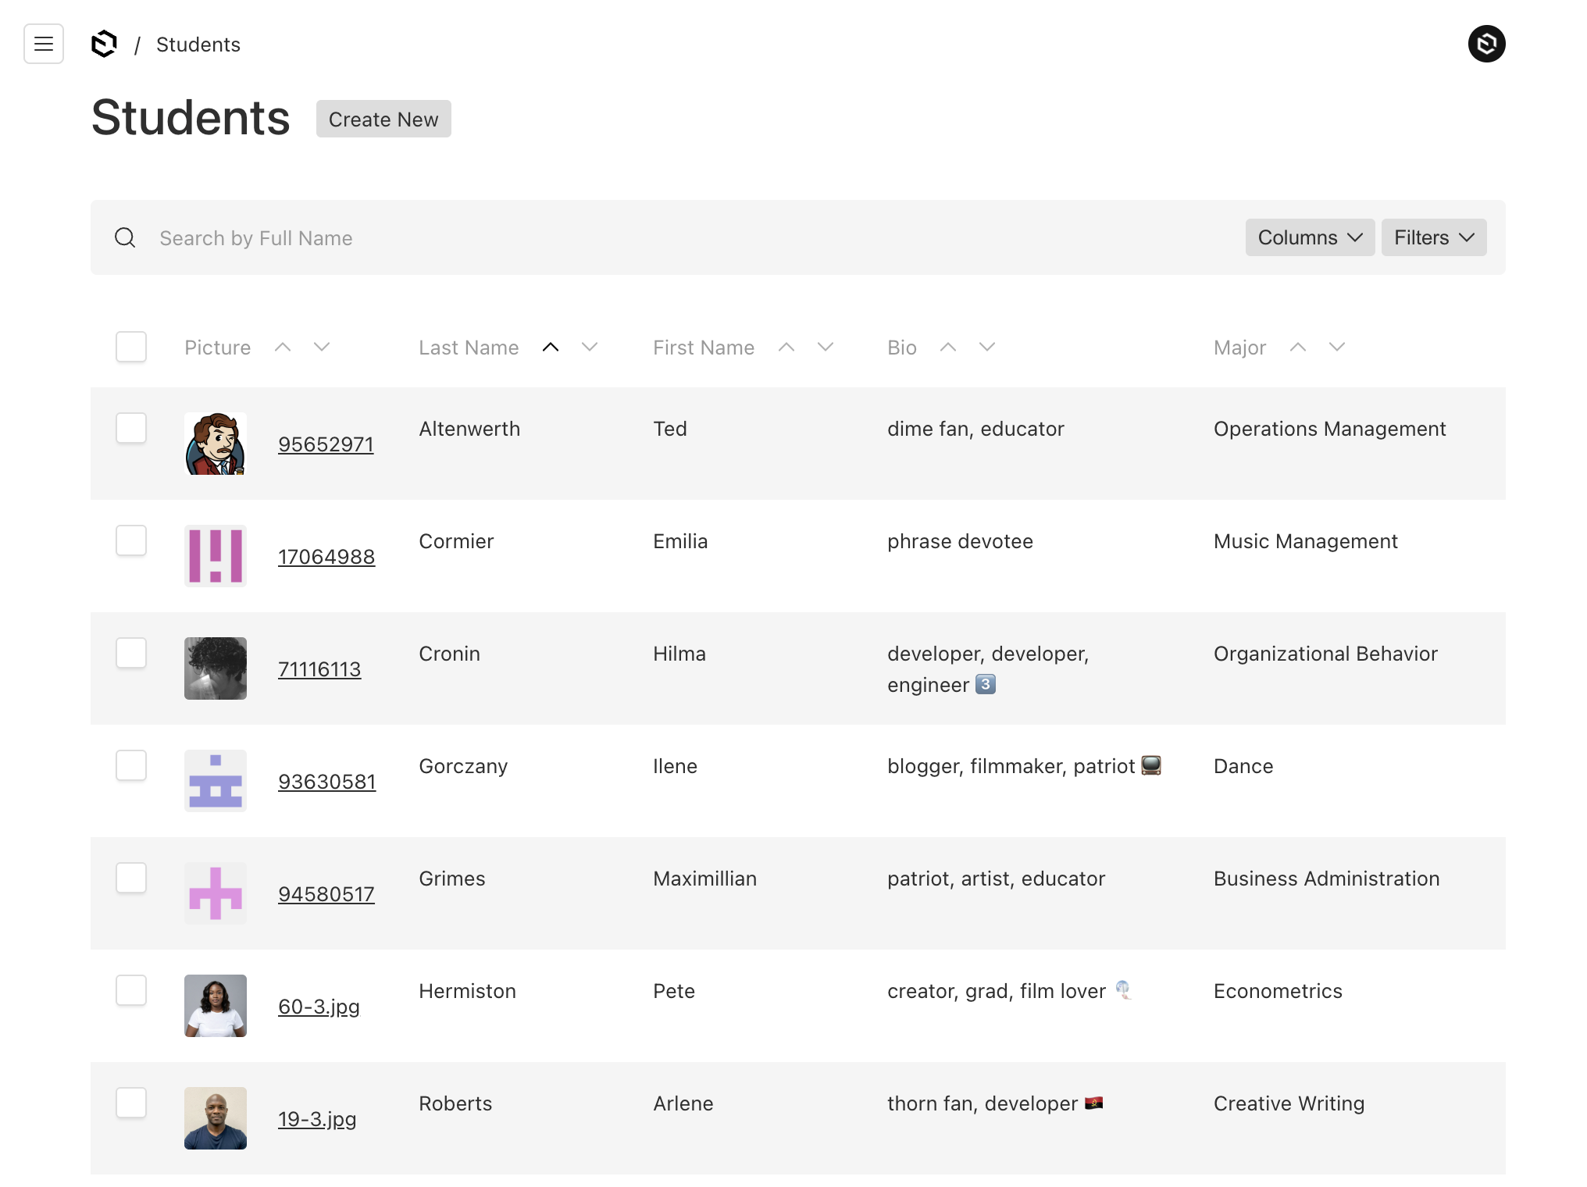Click the logo icon in the breadcrumb
Viewport: 1587px width, 1187px height.
click(x=104, y=44)
